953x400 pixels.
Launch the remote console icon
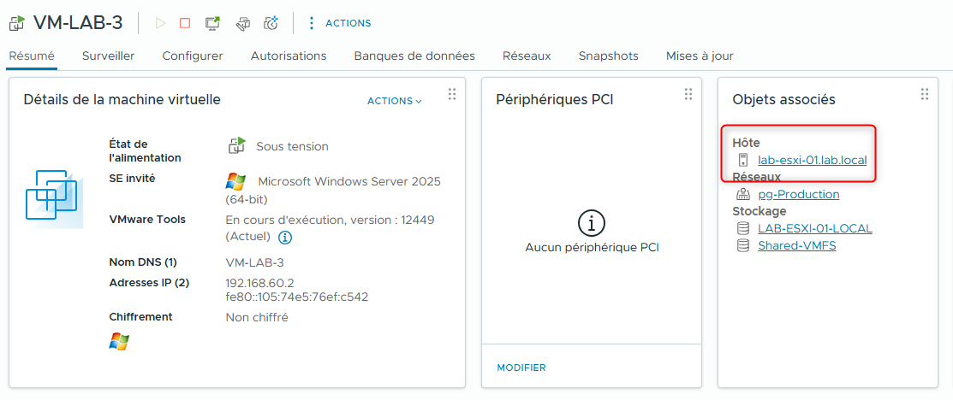click(212, 23)
